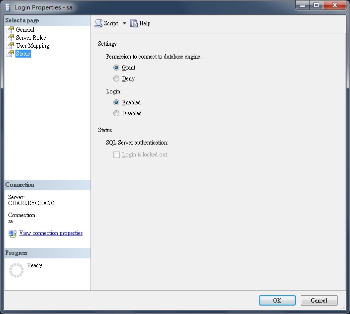Click the User Mapping page icon
Image resolution: width=350 pixels, height=314 pixels.
coord(10,46)
